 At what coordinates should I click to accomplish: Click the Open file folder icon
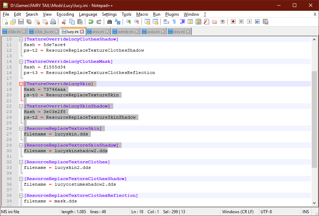(x=13, y=22)
